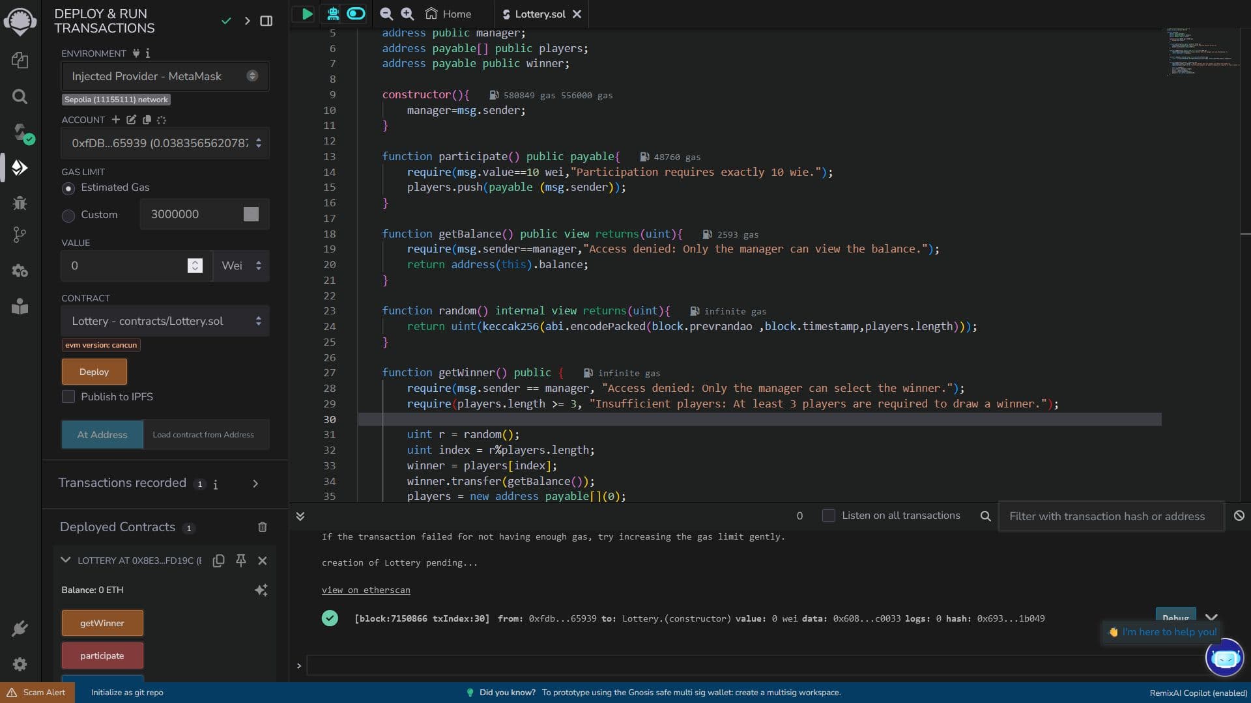Open the Debugger bug icon
The image size is (1251, 703).
[x=20, y=203]
